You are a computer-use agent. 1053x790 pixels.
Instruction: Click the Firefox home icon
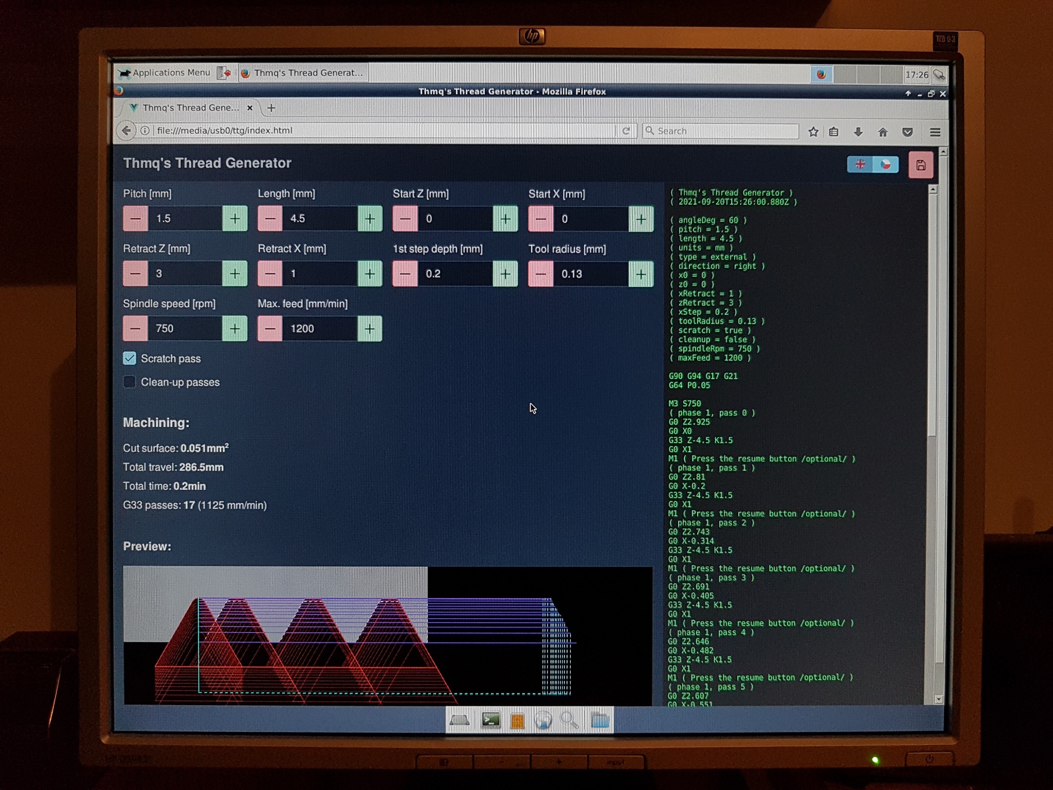(x=883, y=132)
